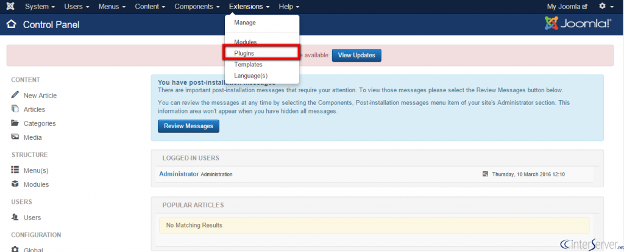Viewport: 624px width, 252px height.
Task: Click the Joomla logo icon in menu bar
Action: coord(11,7)
